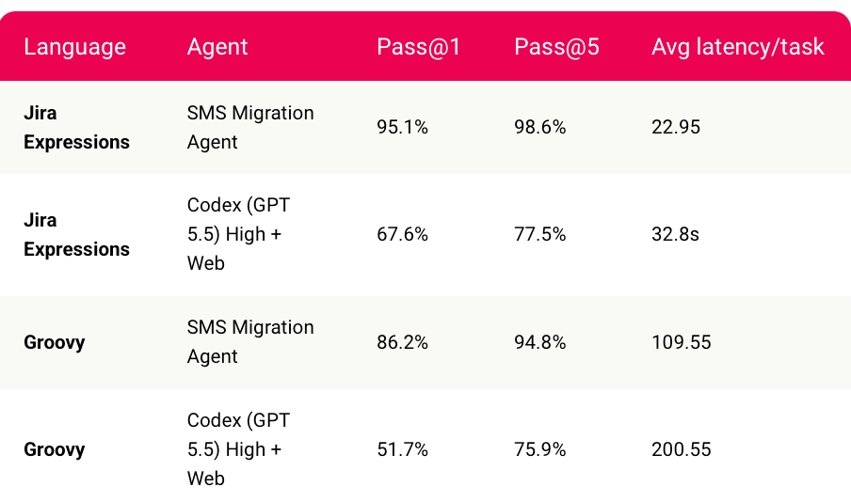Select the Pass@5 column header
The image size is (851, 502).
(556, 47)
